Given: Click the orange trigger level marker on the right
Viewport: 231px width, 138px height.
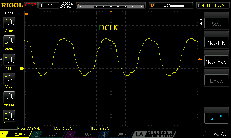Looking at the screenshot, I should [200, 59].
